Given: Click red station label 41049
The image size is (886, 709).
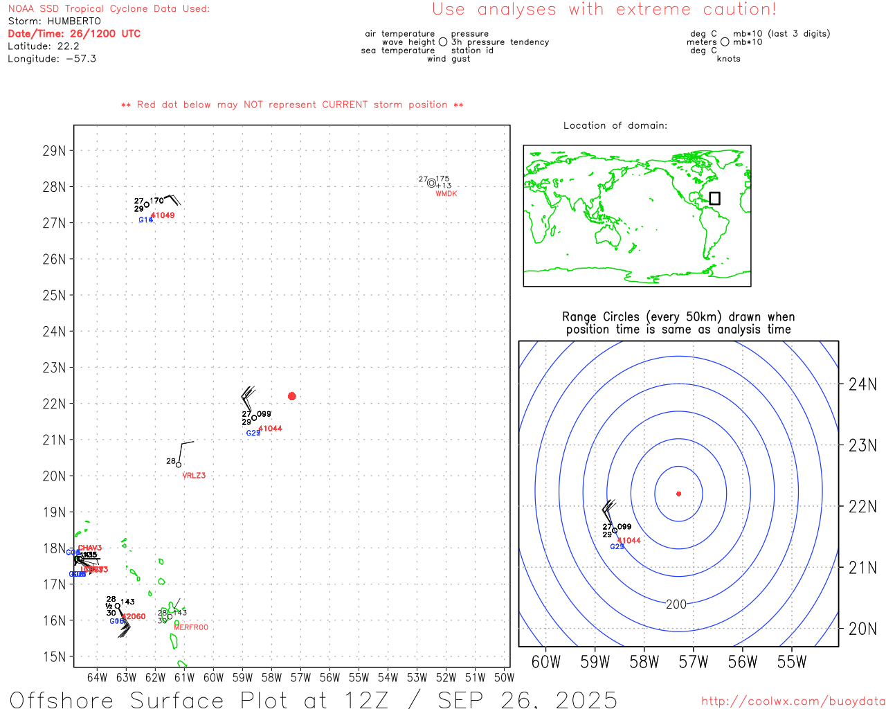Looking at the screenshot, I should tap(163, 215).
